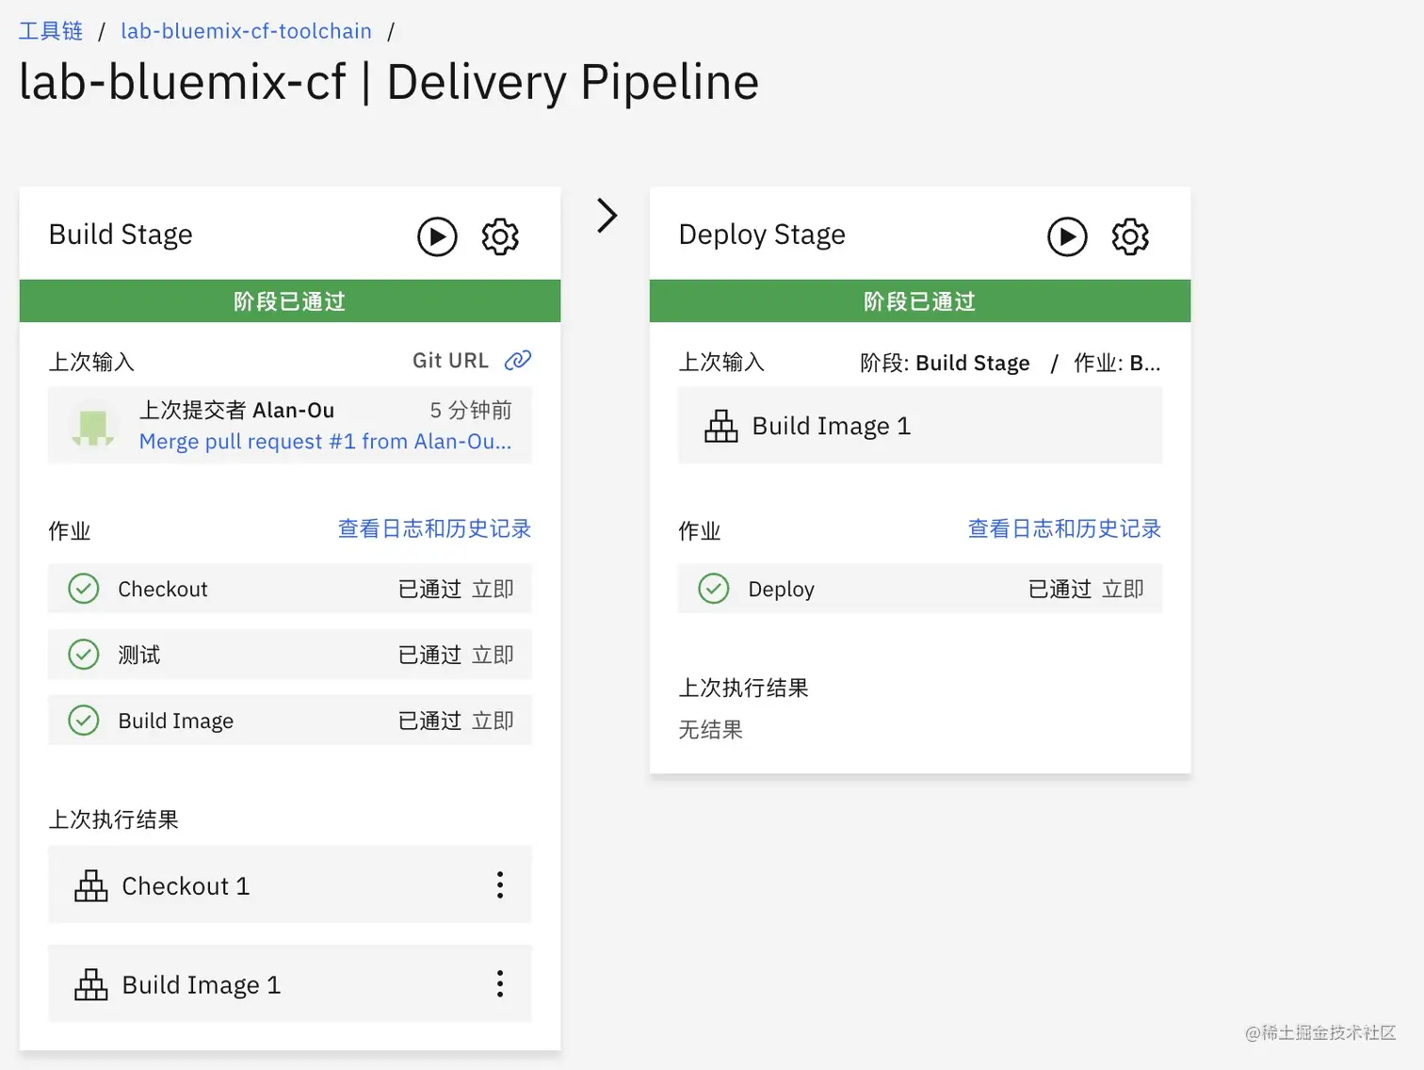Go to 工具链 breadcrumb
Image resolution: width=1424 pixels, height=1070 pixels.
coord(51,31)
